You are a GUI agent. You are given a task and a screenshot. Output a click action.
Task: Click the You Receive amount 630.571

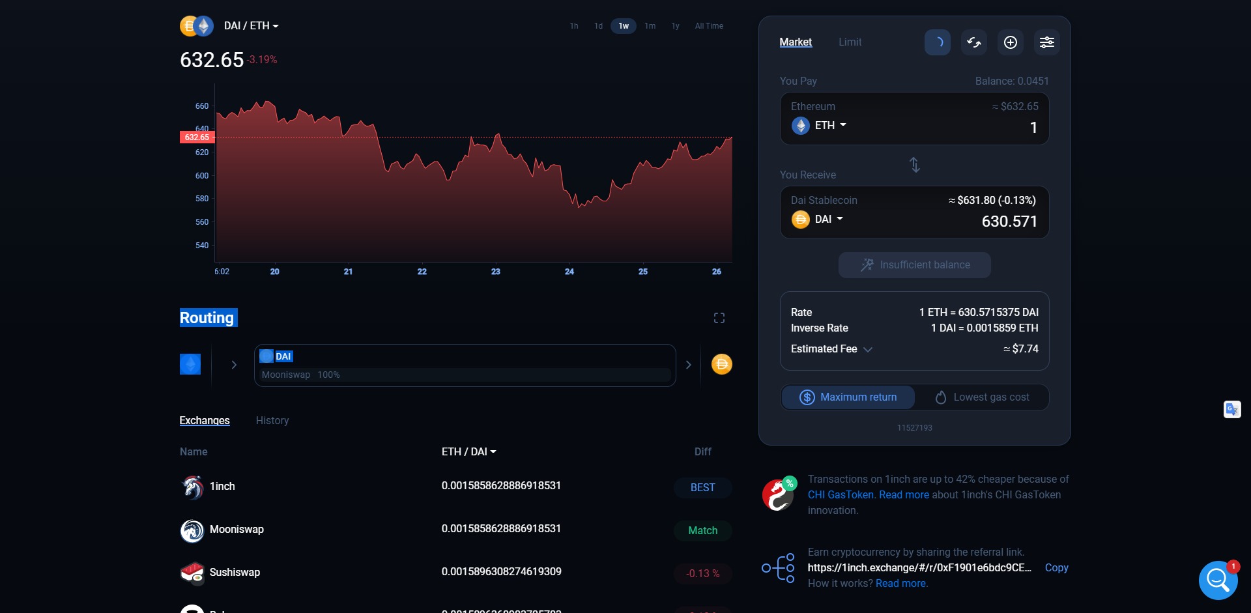click(1009, 221)
